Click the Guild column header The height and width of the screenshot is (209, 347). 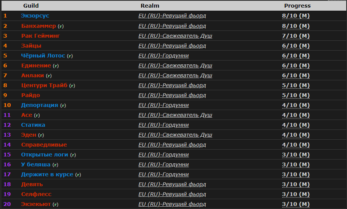(x=31, y=6)
